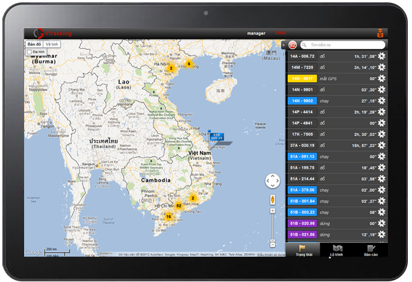Zoom out with the map minus button
The height and width of the screenshot is (282, 412).
coord(273,245)
